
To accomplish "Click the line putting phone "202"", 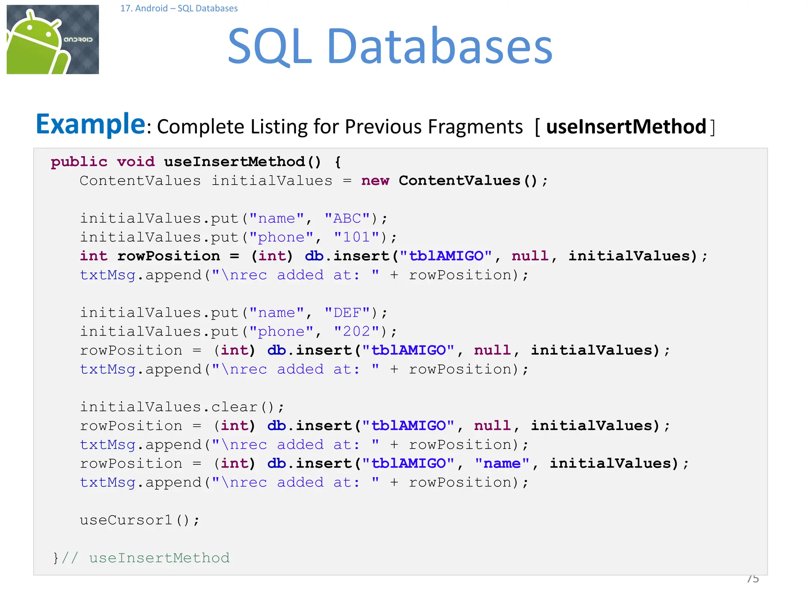I will tap(239, 331).
